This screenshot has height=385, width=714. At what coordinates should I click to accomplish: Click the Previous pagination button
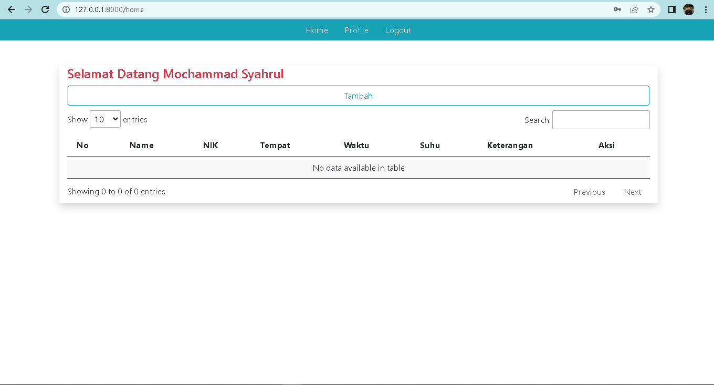click(589, 192)
